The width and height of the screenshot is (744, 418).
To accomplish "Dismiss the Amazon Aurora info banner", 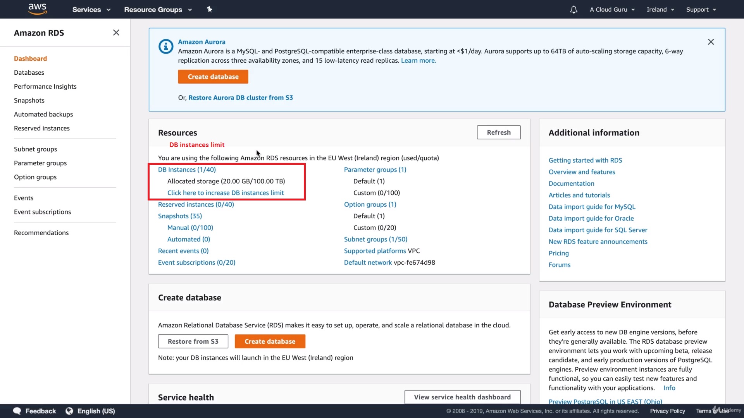I will coord(711,42).
